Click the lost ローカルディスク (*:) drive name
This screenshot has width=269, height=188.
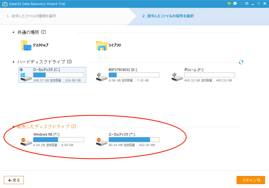tap(122, 135)
